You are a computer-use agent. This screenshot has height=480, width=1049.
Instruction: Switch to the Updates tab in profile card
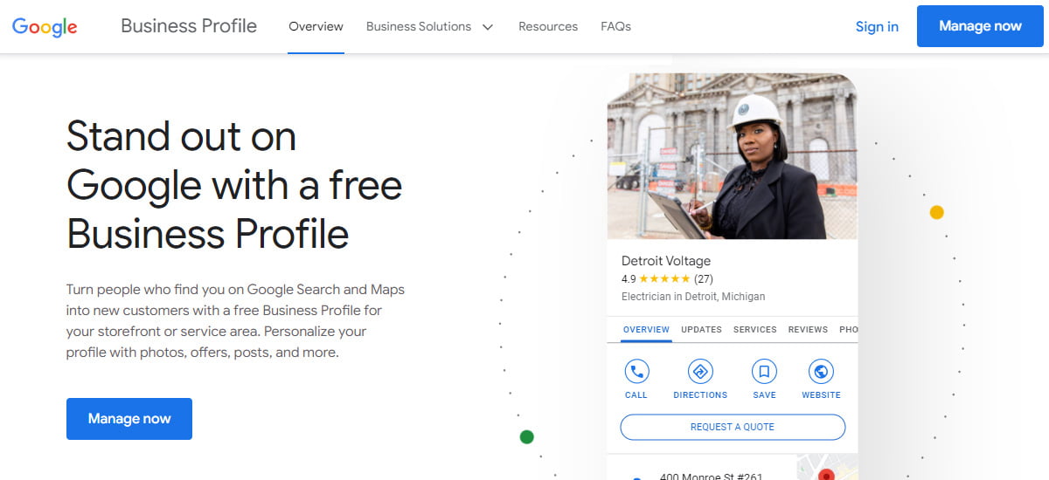(x=701, y=330)
